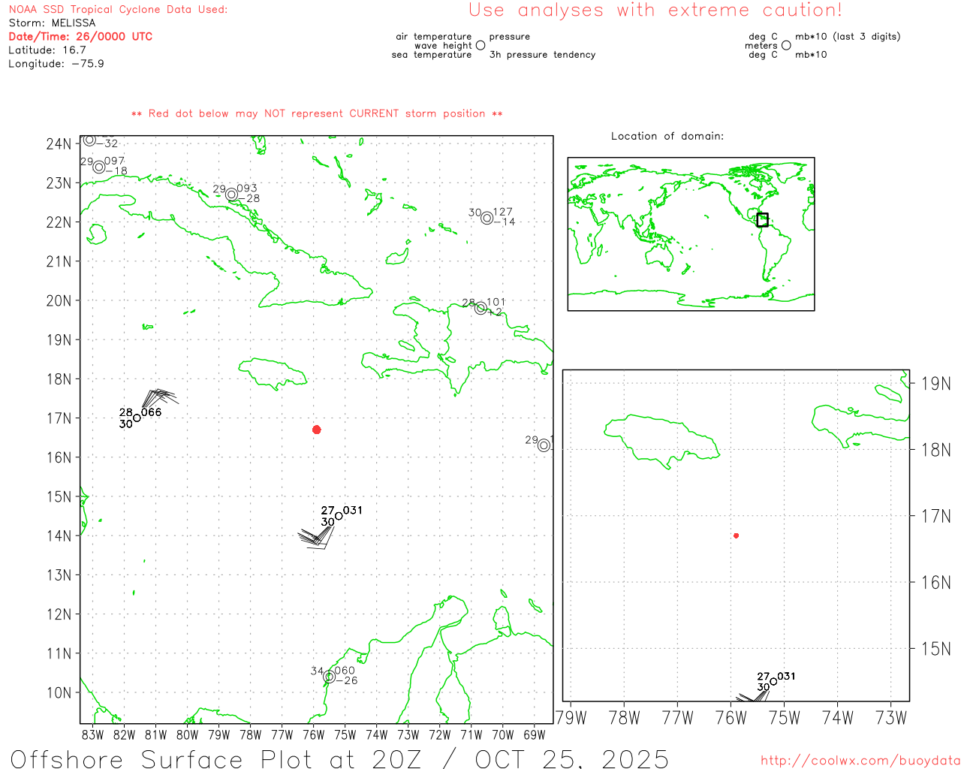Click the wind barbs beside the 066 buoy
The image size is (961, 769).
pyautogui.click(x=159, y=398)
